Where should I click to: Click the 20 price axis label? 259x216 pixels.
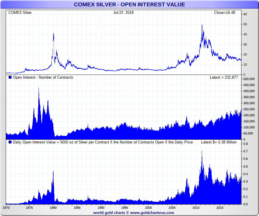(x=245, y=54)
